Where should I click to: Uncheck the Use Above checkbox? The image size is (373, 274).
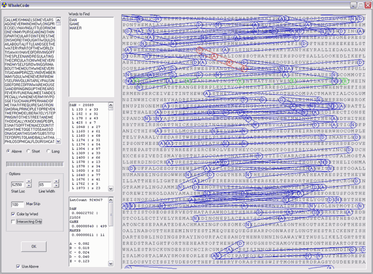pos(18,266)
